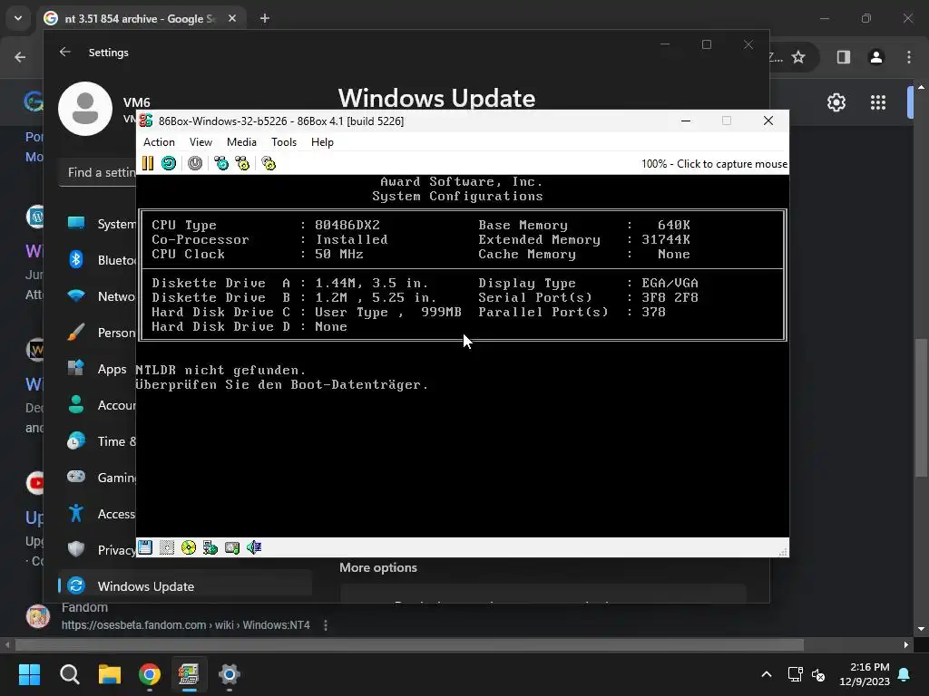Click the Privacy shield icon in Settings

[76, 549]
